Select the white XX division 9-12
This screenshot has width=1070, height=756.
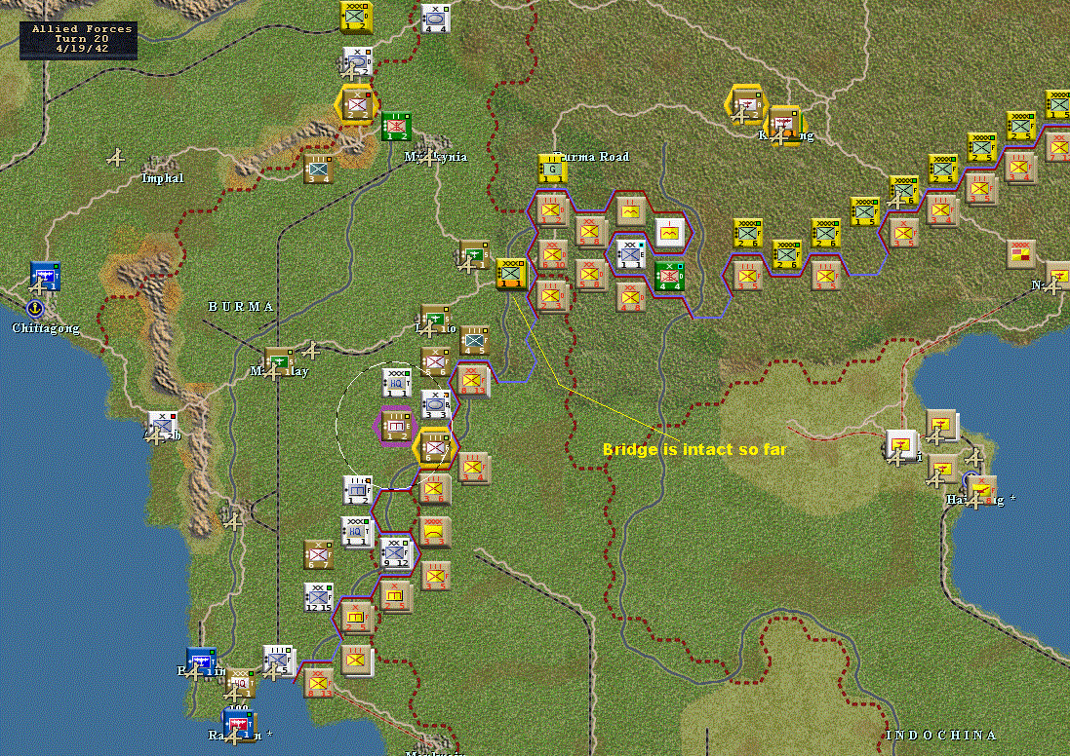[x=396, y=552]
